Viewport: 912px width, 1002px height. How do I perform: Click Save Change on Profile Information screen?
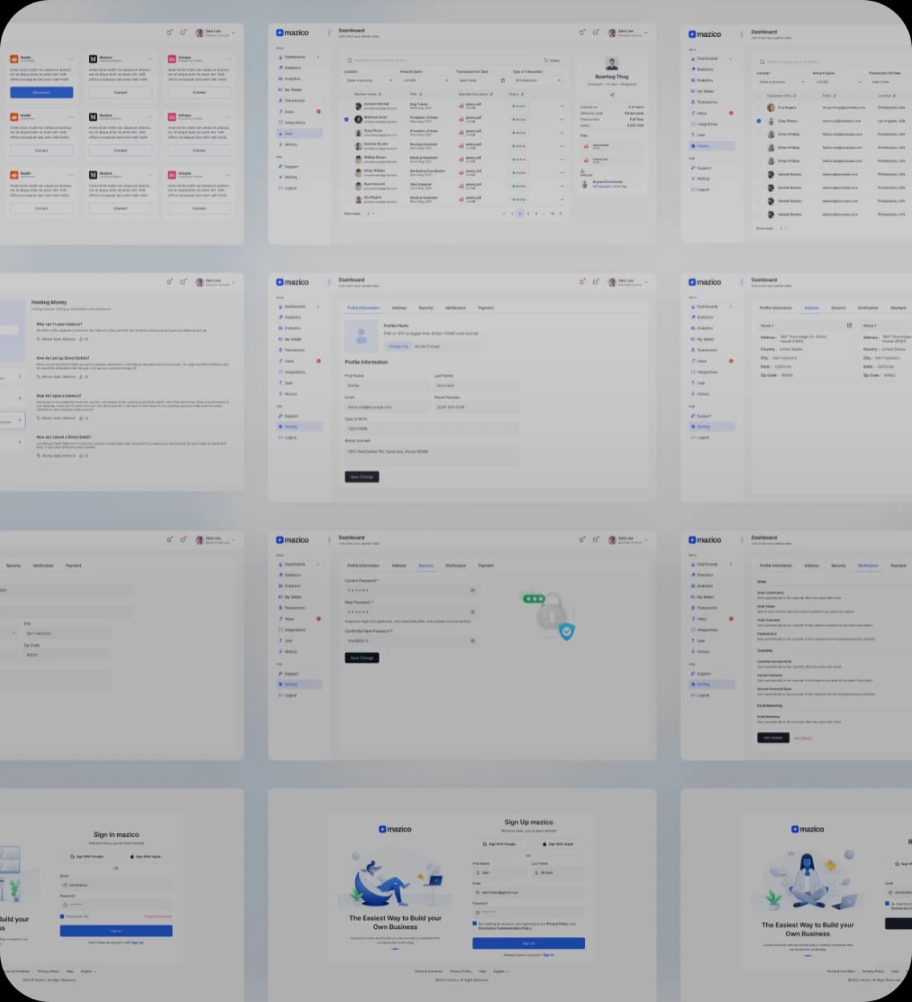361,477
